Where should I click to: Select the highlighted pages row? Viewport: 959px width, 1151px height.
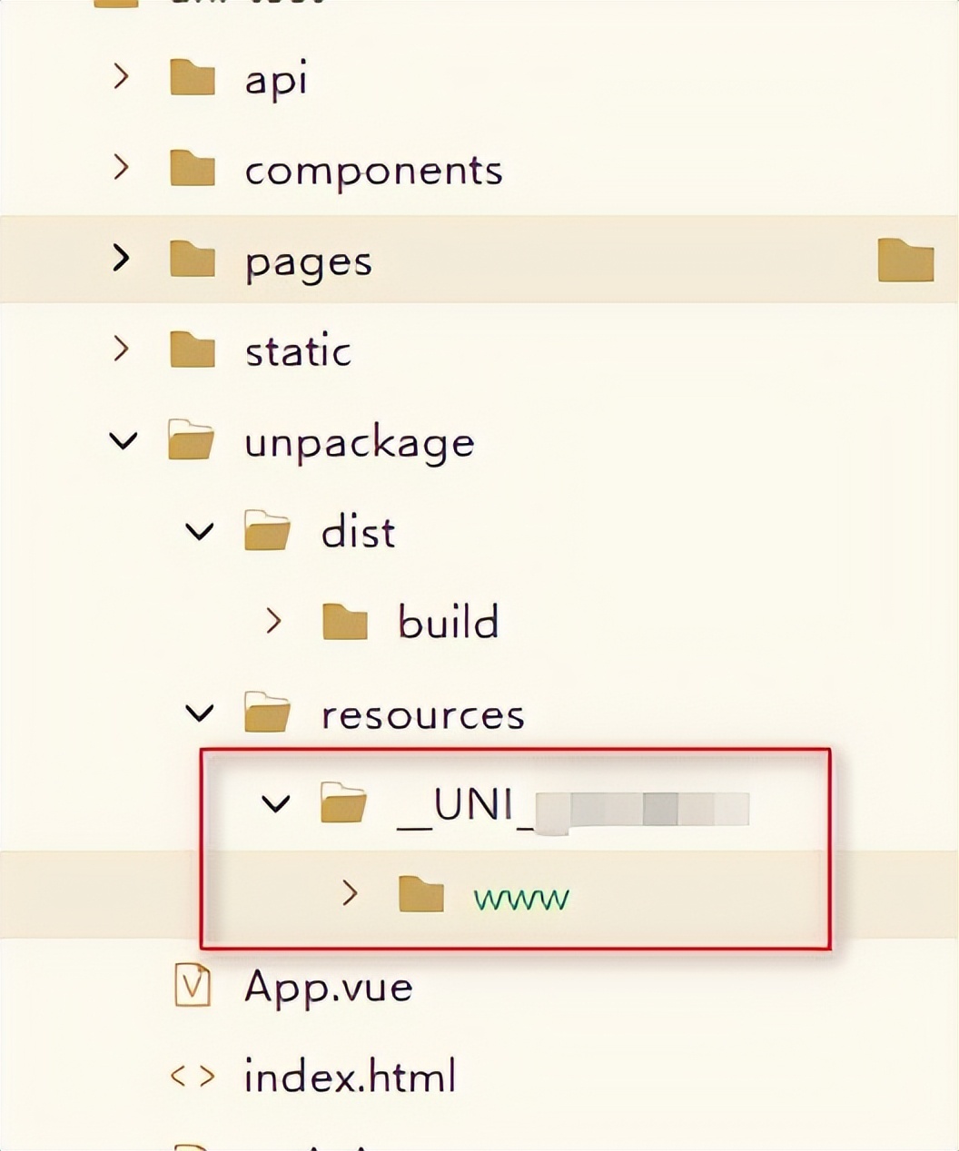309,260
